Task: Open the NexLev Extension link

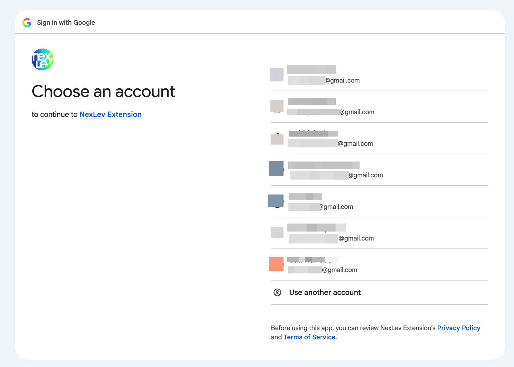Action: point(111,114)
